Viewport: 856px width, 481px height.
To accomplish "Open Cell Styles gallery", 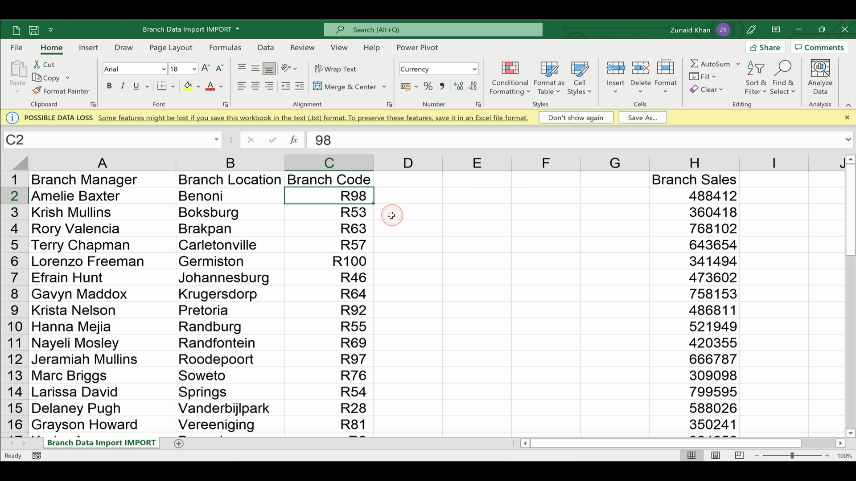I will pos(579,77).
